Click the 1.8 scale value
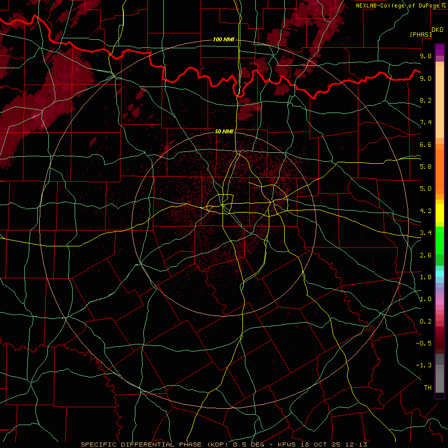 pos(426,277)
